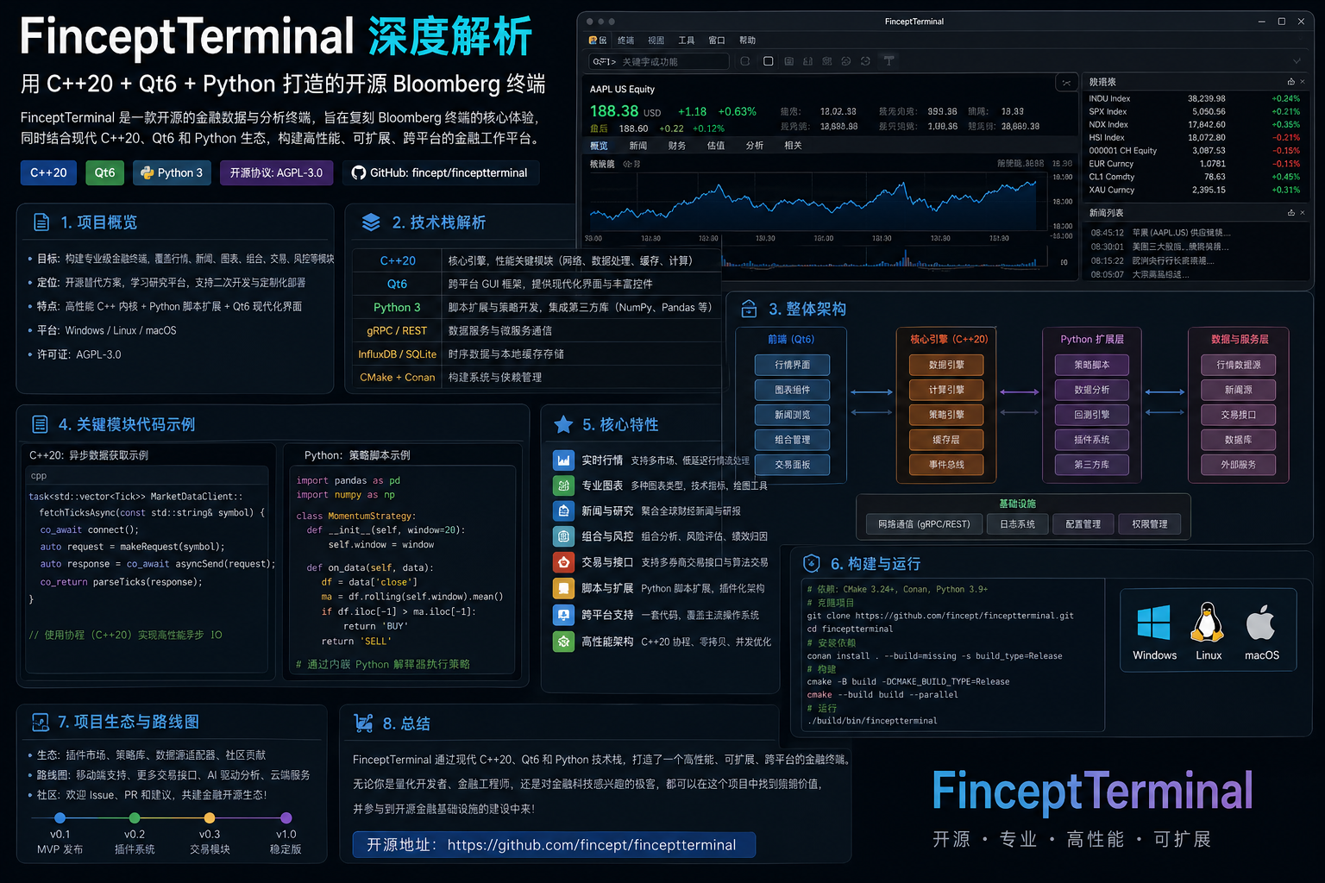Viewport: 1325px width, 883px height.
Task: Click the C++20 badge
Action: 48,172
